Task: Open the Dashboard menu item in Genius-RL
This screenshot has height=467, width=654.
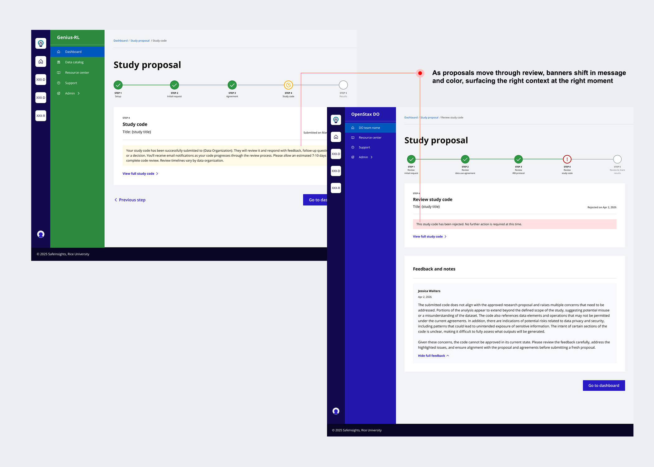Action: point(73,51)
